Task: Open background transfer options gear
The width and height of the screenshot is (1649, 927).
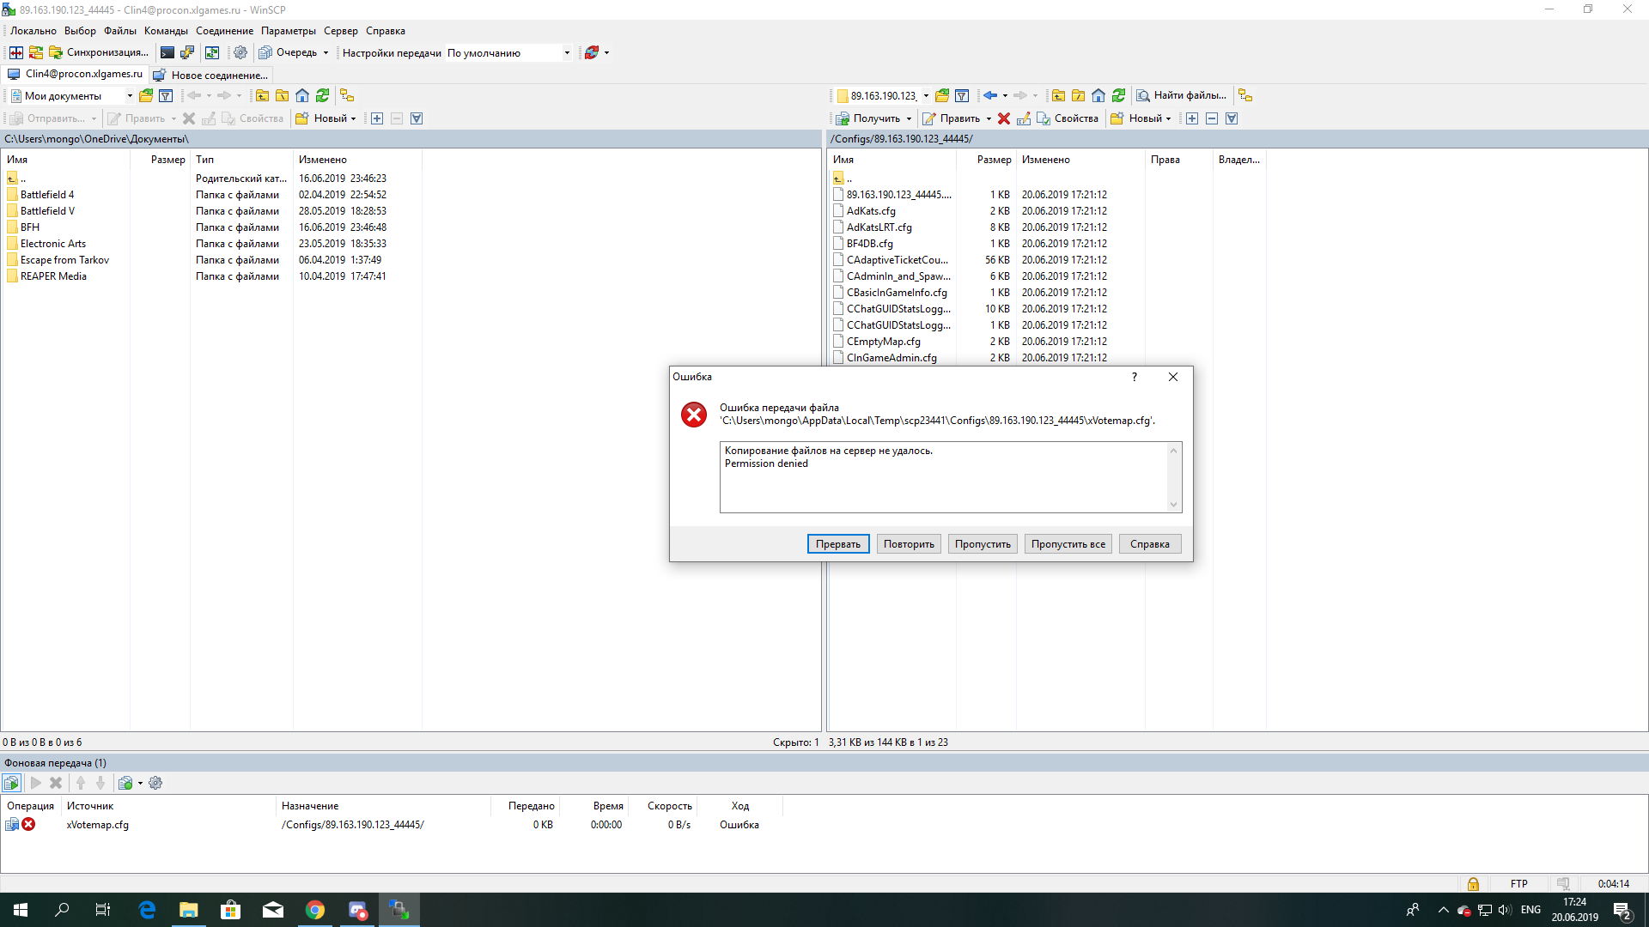Action: point(155,783)
